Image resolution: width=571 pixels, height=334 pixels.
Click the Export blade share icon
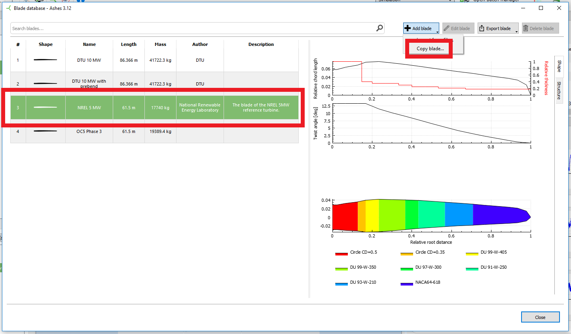[x=482, y=28]
